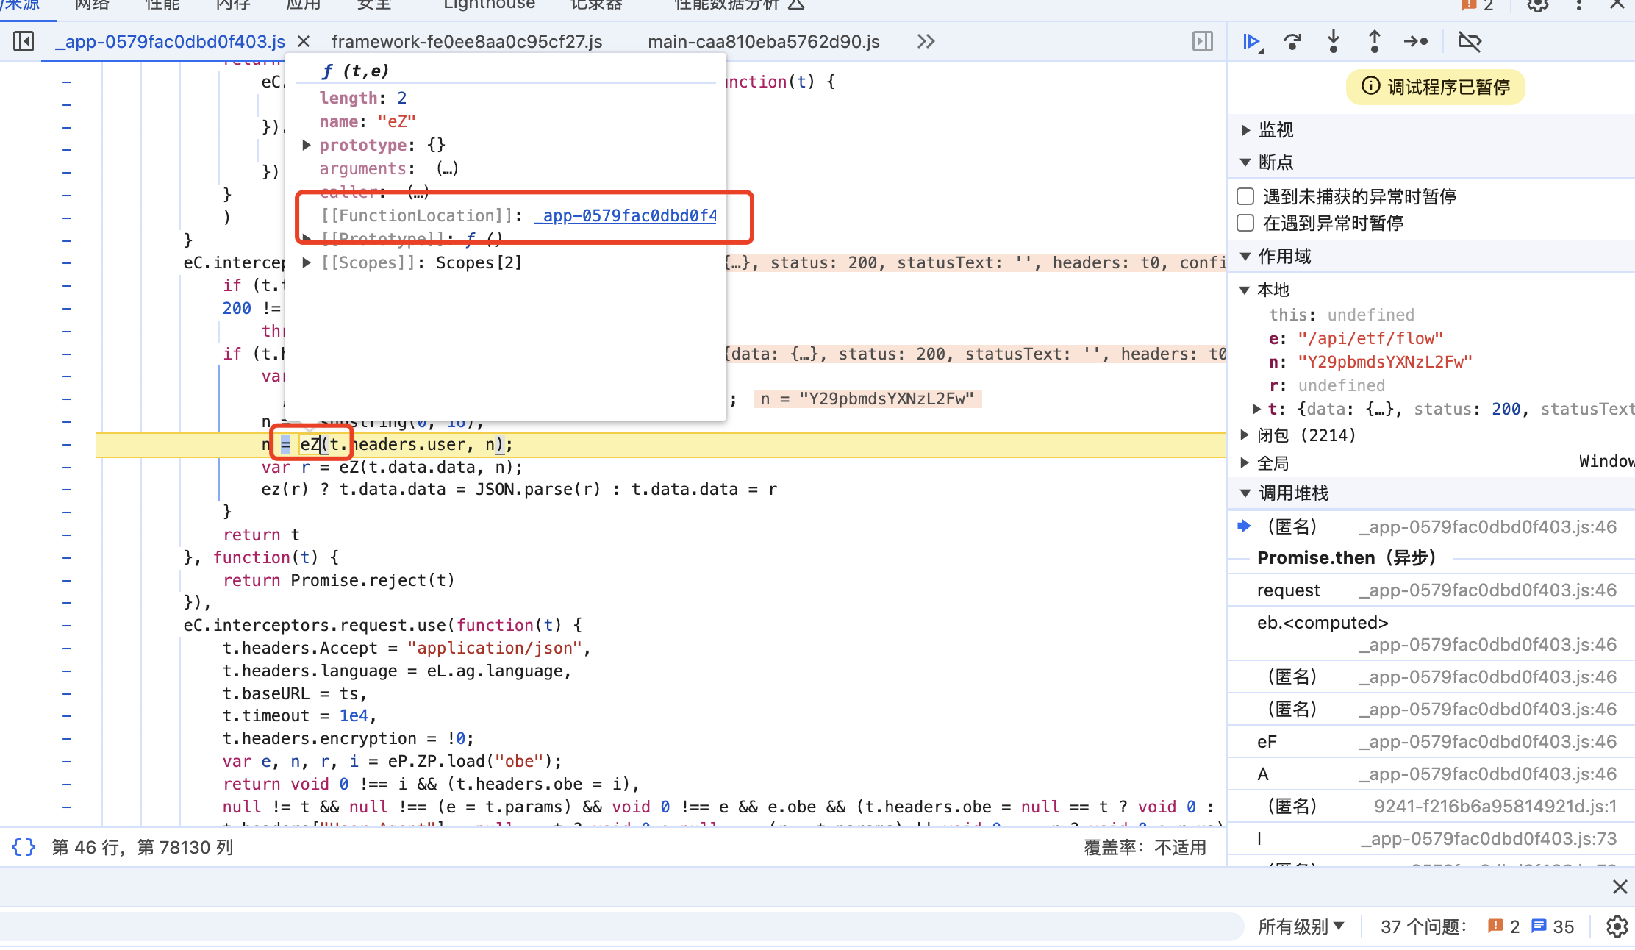The image size is (1635, 950).
Task: Follow the FunctionLocation link in popup
Action: (626, 215)
